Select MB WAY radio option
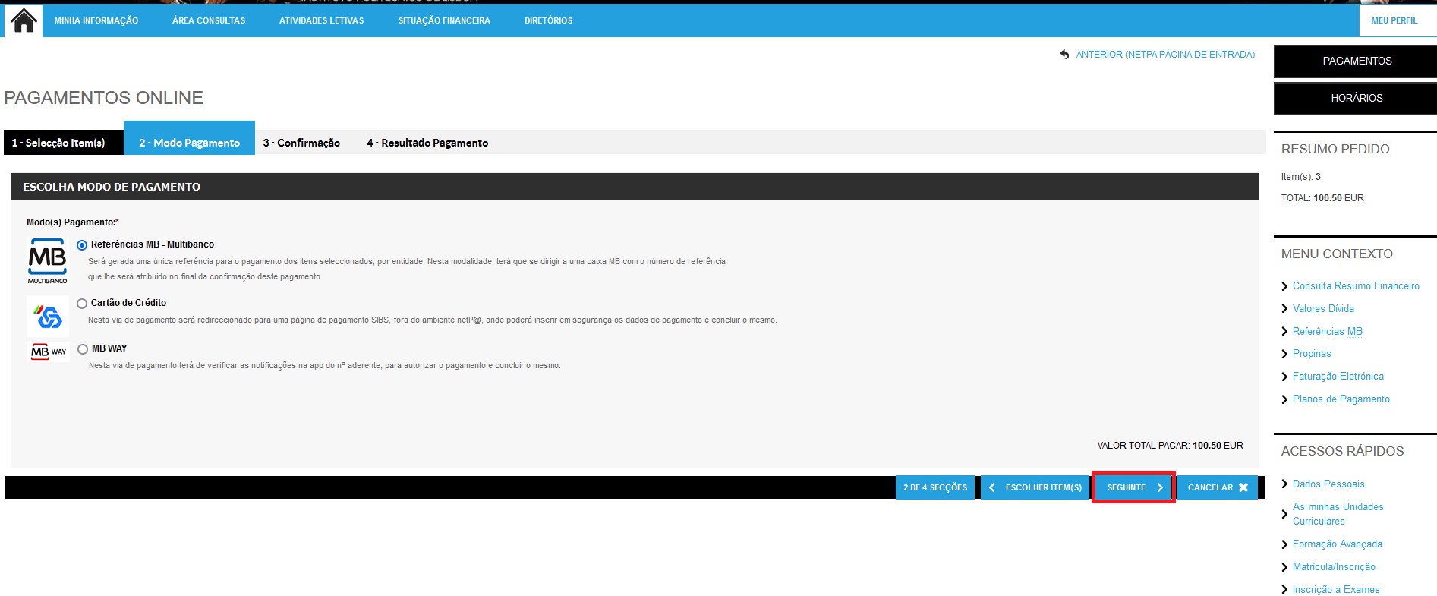 [x=83, y=349]
